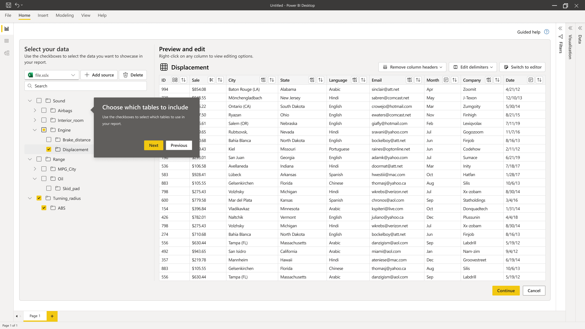Click the Guided help question mark icon
Viewport: 585px width, 329px height.
click(x=547, y=32)
